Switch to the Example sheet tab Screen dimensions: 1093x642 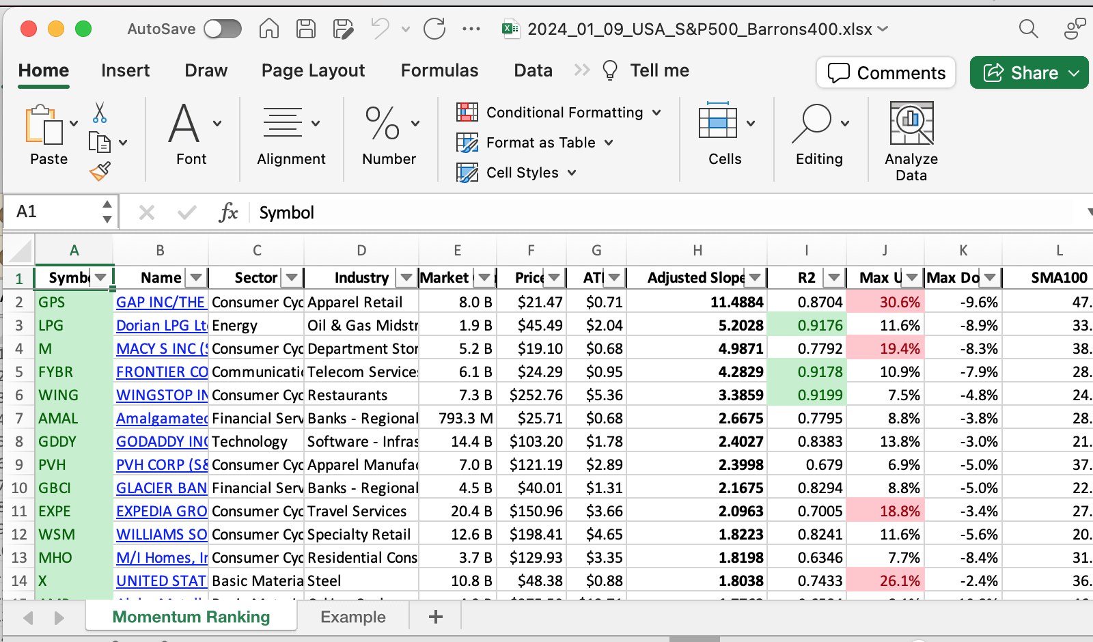coord(353,617)
